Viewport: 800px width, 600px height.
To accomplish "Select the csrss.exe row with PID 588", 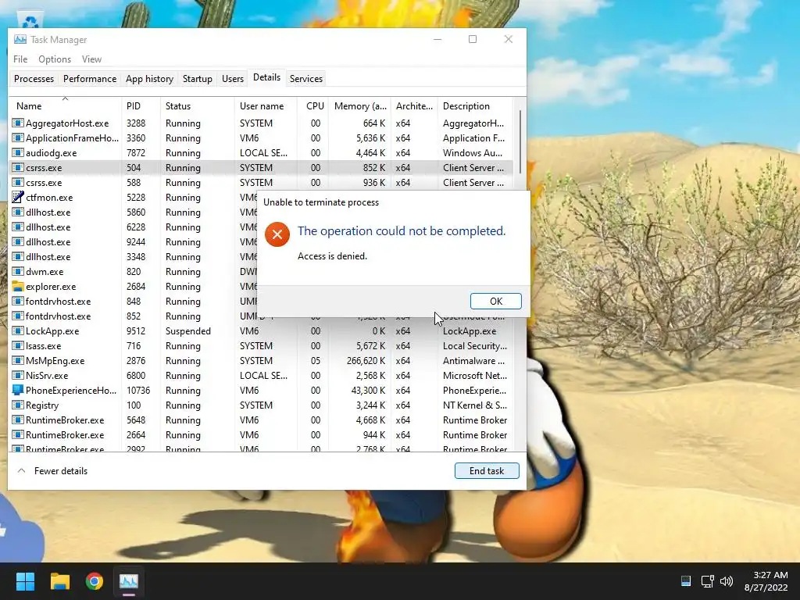I will (261, 182).
